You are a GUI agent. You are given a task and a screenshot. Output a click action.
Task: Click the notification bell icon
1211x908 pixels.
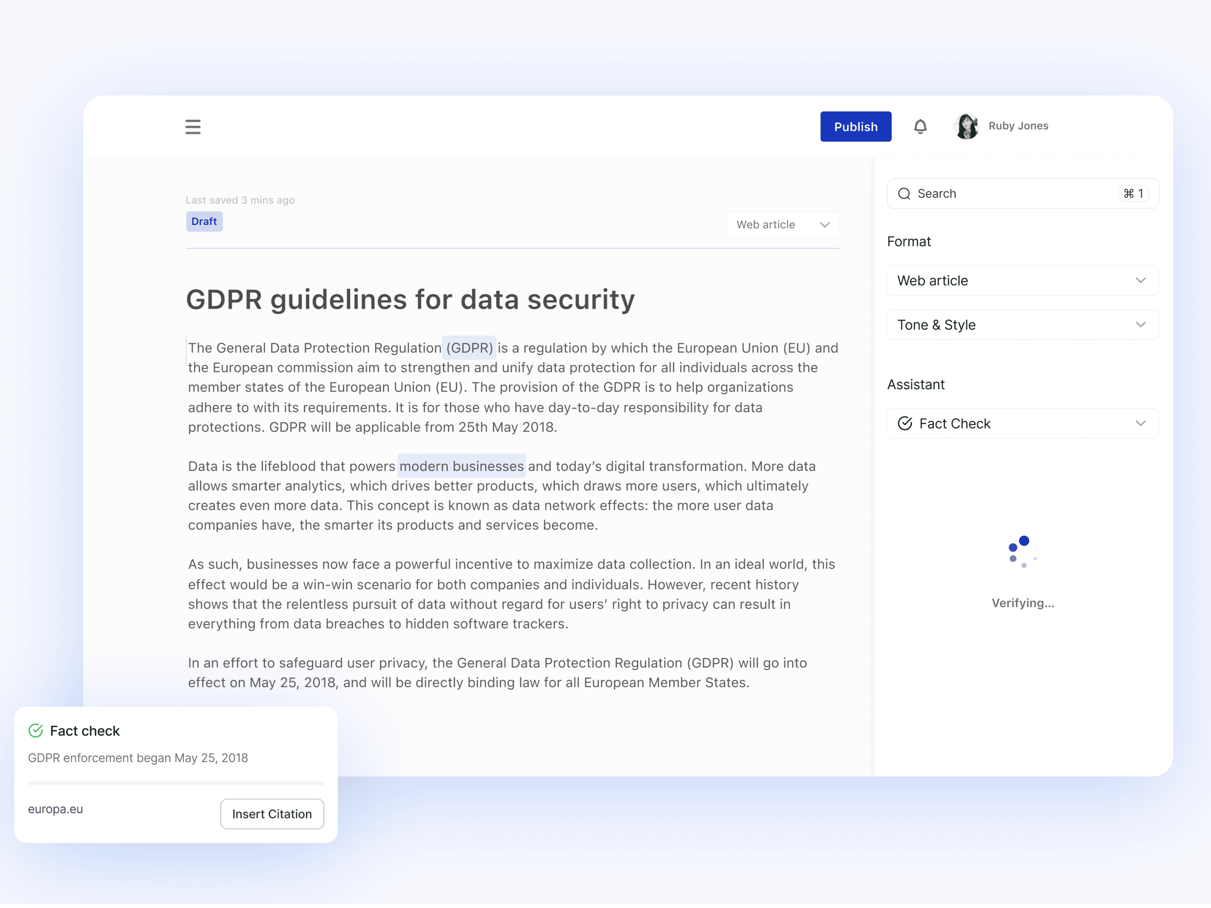click(x=920, y=127)
